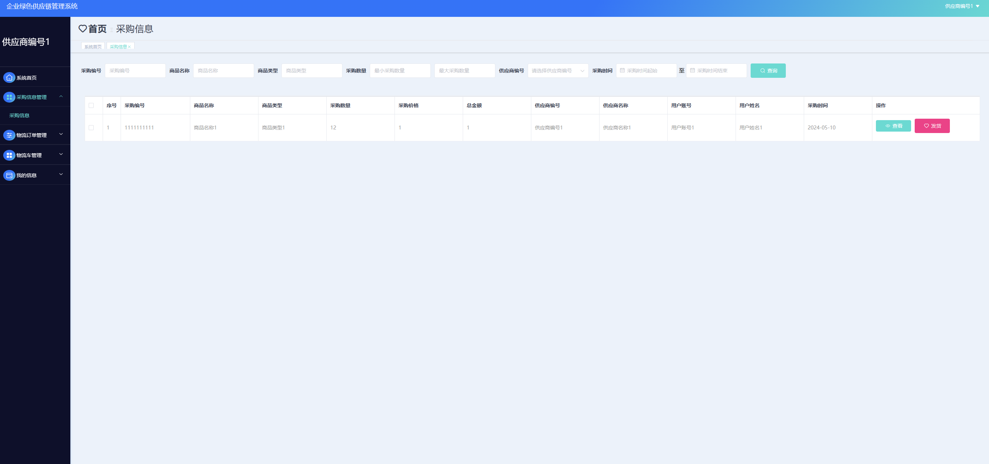
Task: Close the 采购信息 tab with X
Action: pos(130,47)
